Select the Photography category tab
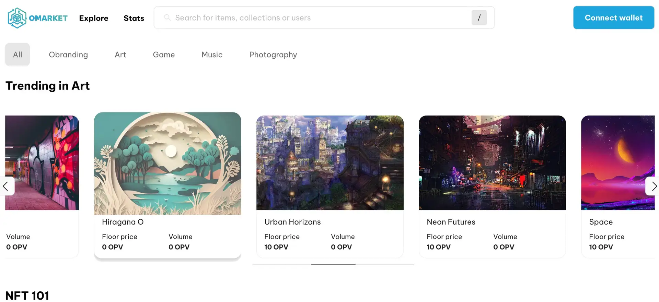This screenshot has height=302, width=659. pyautogui.click(x=273, y=55)
